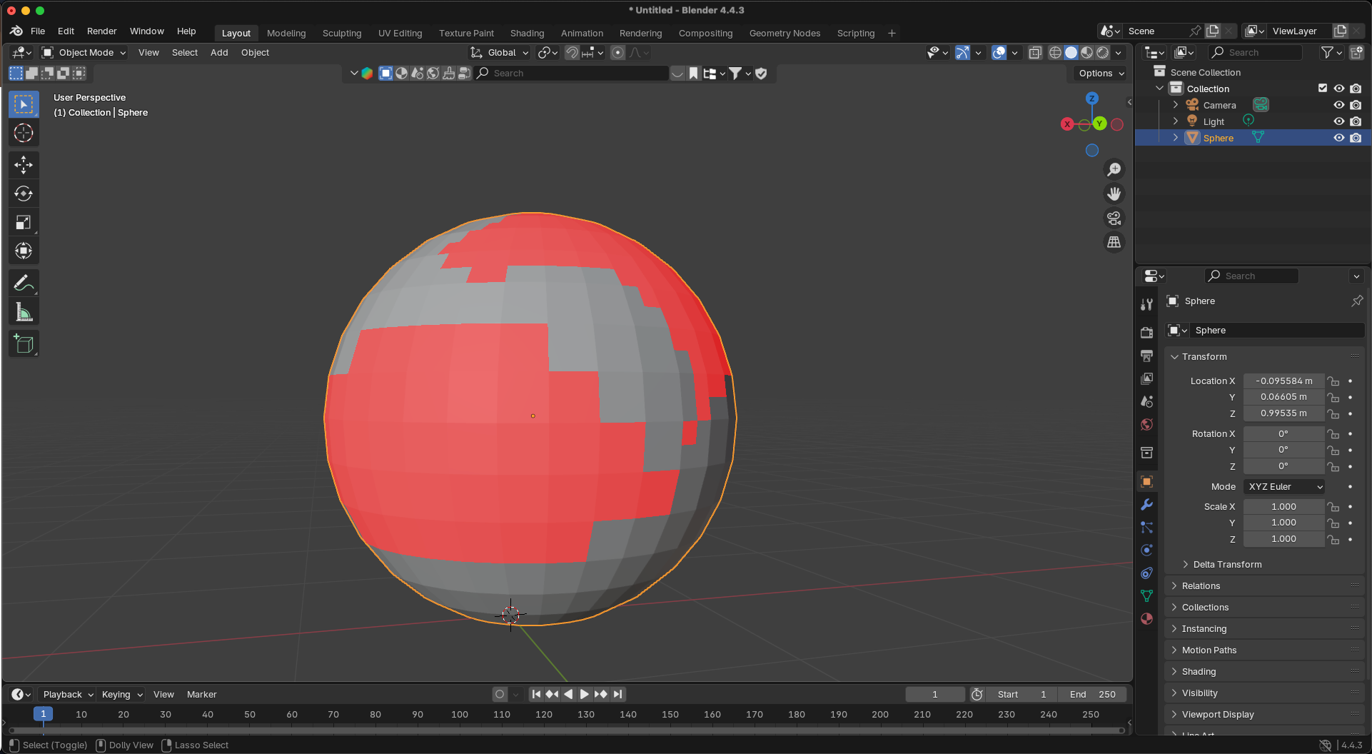Switch to the Geometry Nodes tab
The image size is (1372, 754).
[x=785, y=33]
